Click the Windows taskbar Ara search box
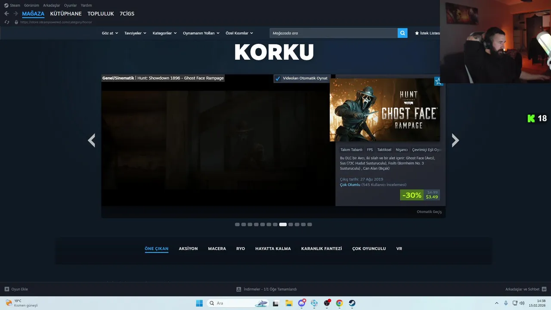The image size is (551, 310). [237, 303]
